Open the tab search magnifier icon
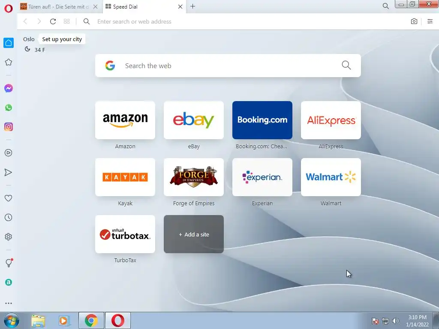The image size is (439, 329). 385,6
